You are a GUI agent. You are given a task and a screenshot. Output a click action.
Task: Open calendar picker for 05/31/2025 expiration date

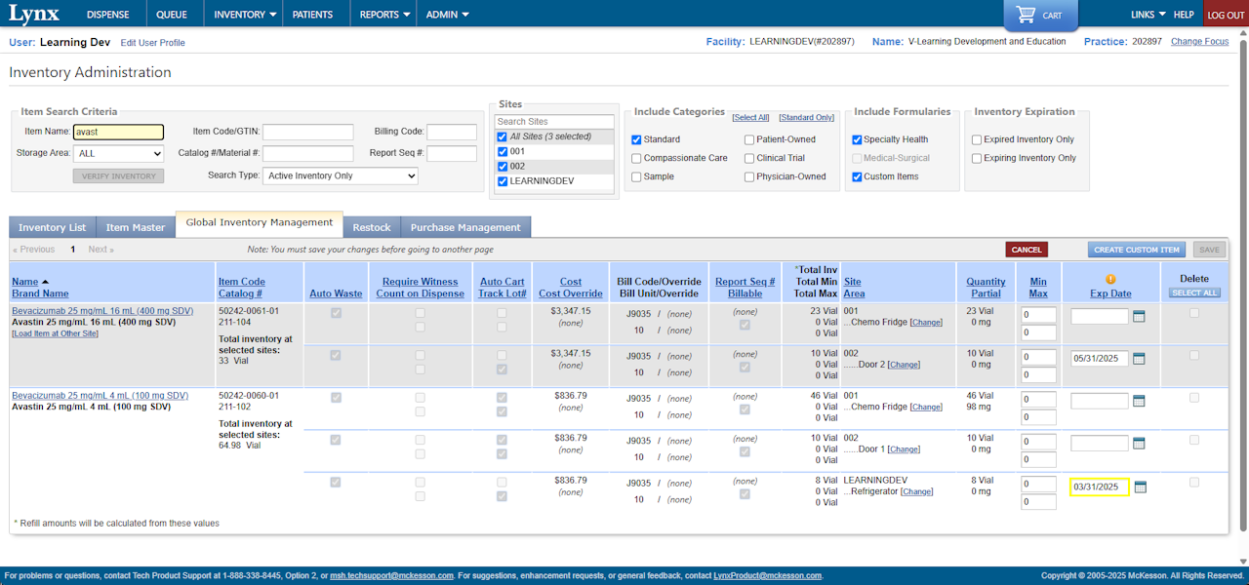click(x=1139, y=358)
